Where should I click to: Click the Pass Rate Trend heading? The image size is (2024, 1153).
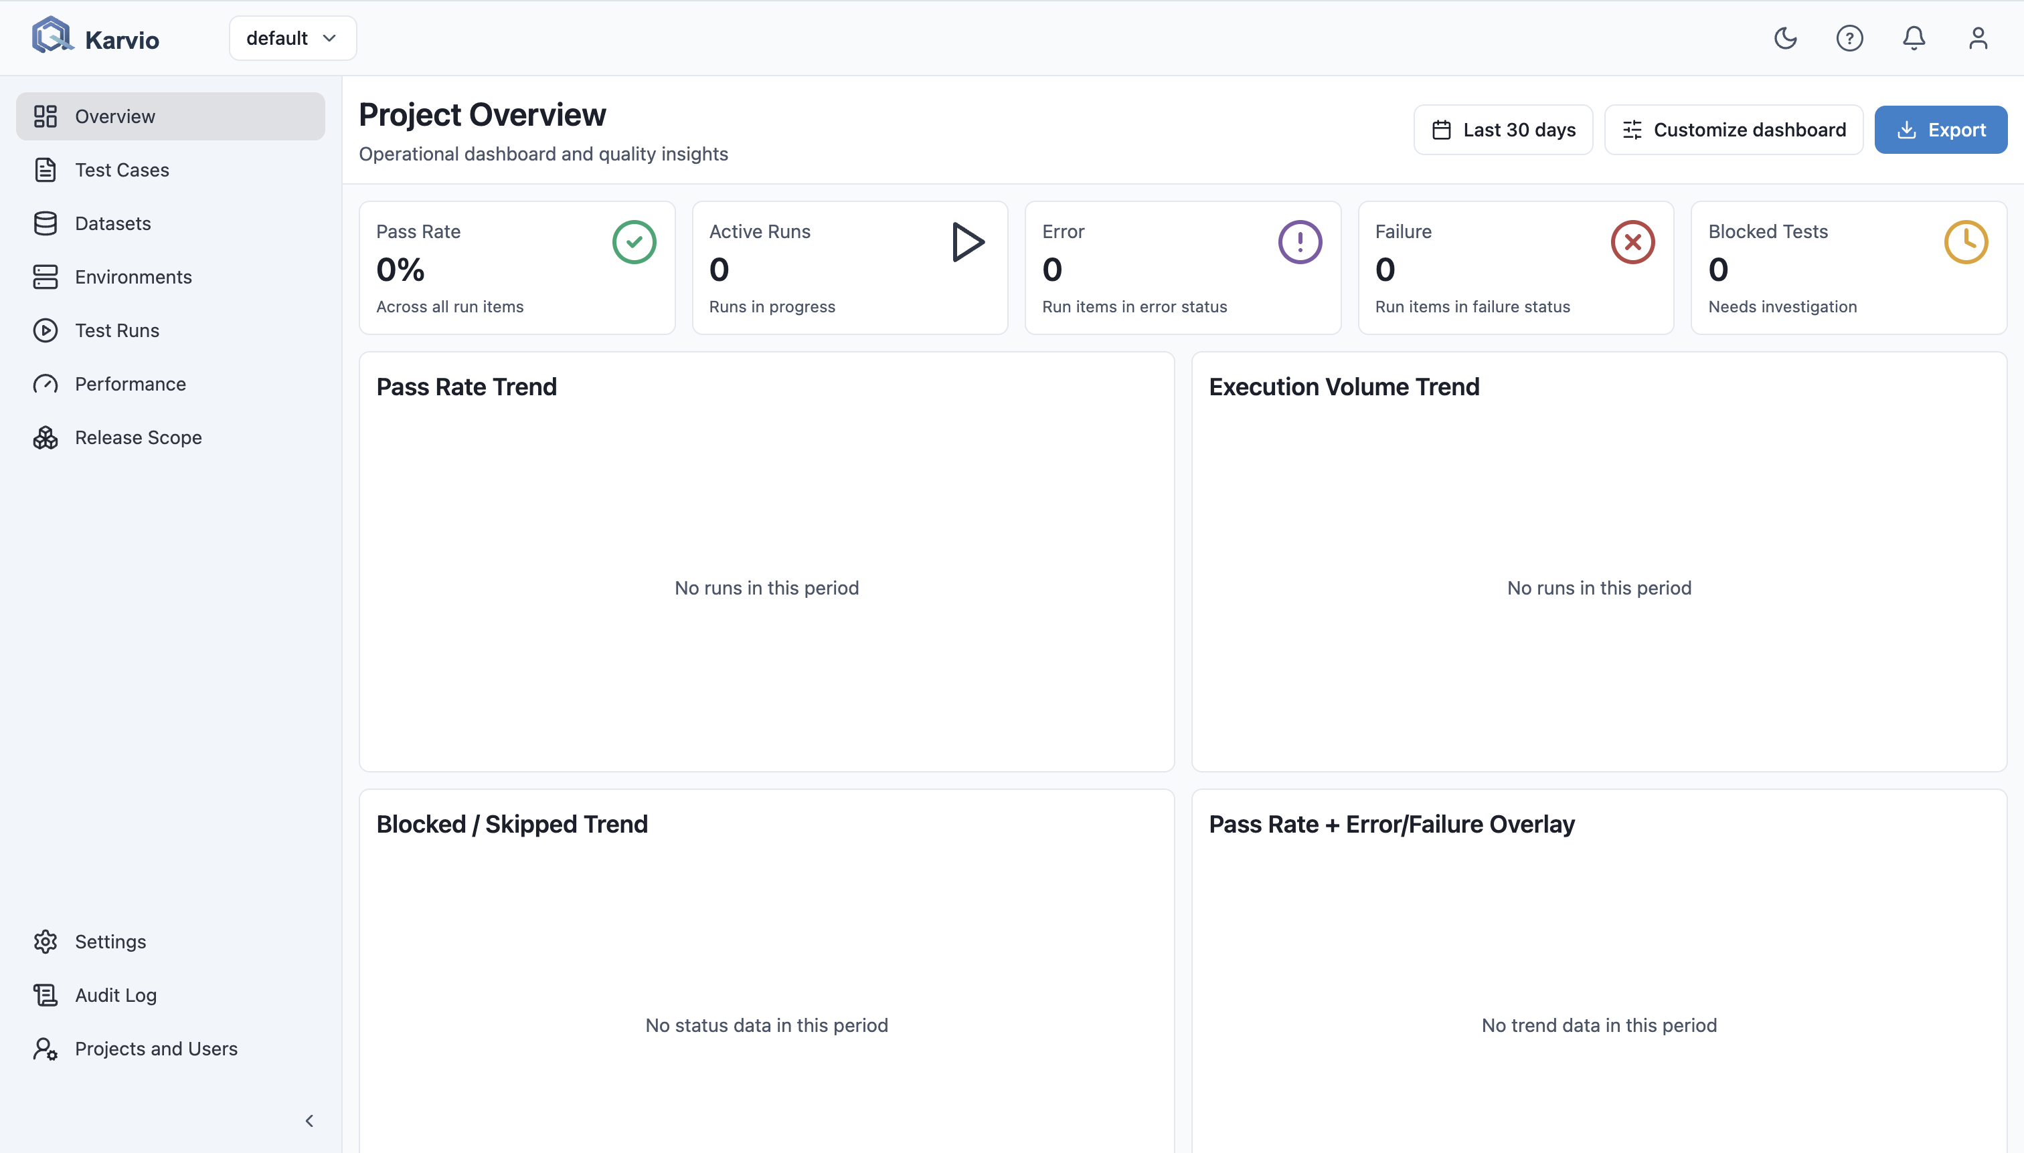pos(466,387)
